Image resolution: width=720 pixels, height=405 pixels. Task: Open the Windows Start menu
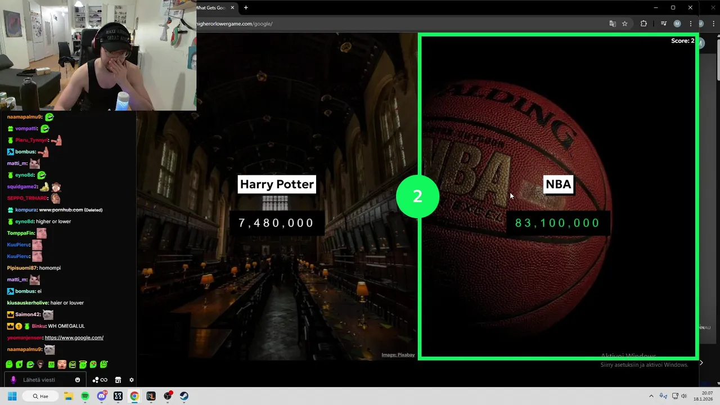pyautogui.click(x=12, y=396)
